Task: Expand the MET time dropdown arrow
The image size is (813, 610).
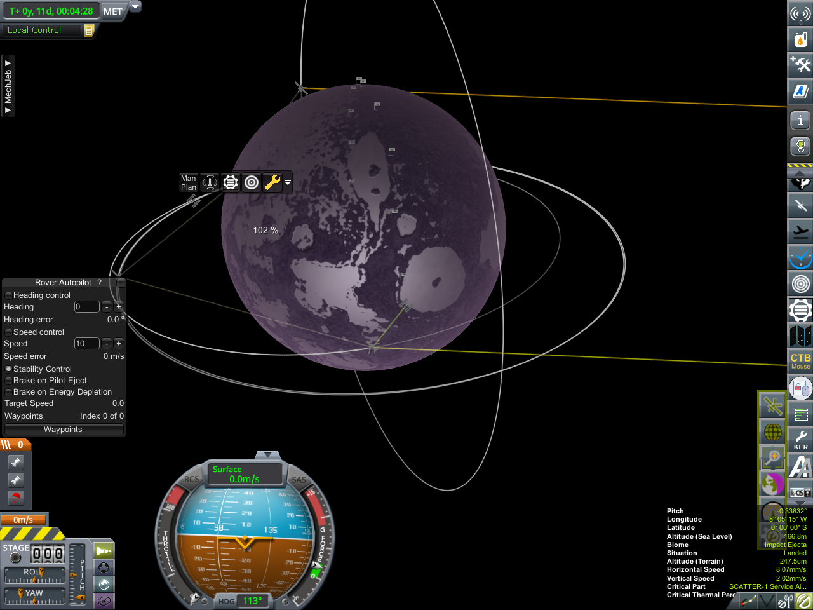Action: click(x=135, y=6)
